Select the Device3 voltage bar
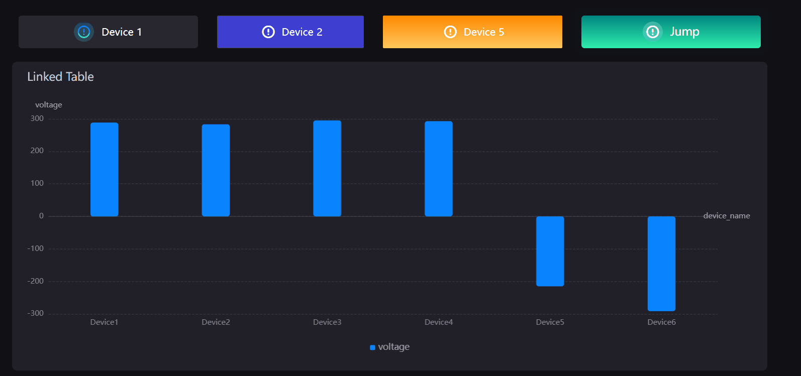The height and width of the screenshot is (376, 801). click(x=327, y=169)
